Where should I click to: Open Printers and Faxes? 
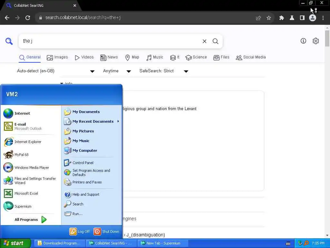[x=92, y=182]
